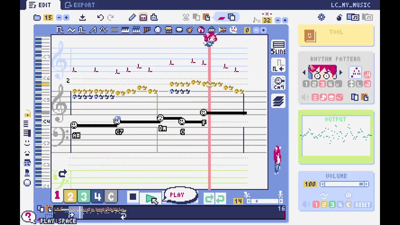Switch to green track 3
The height and width of the screenshot is (225, 400).
84,196
